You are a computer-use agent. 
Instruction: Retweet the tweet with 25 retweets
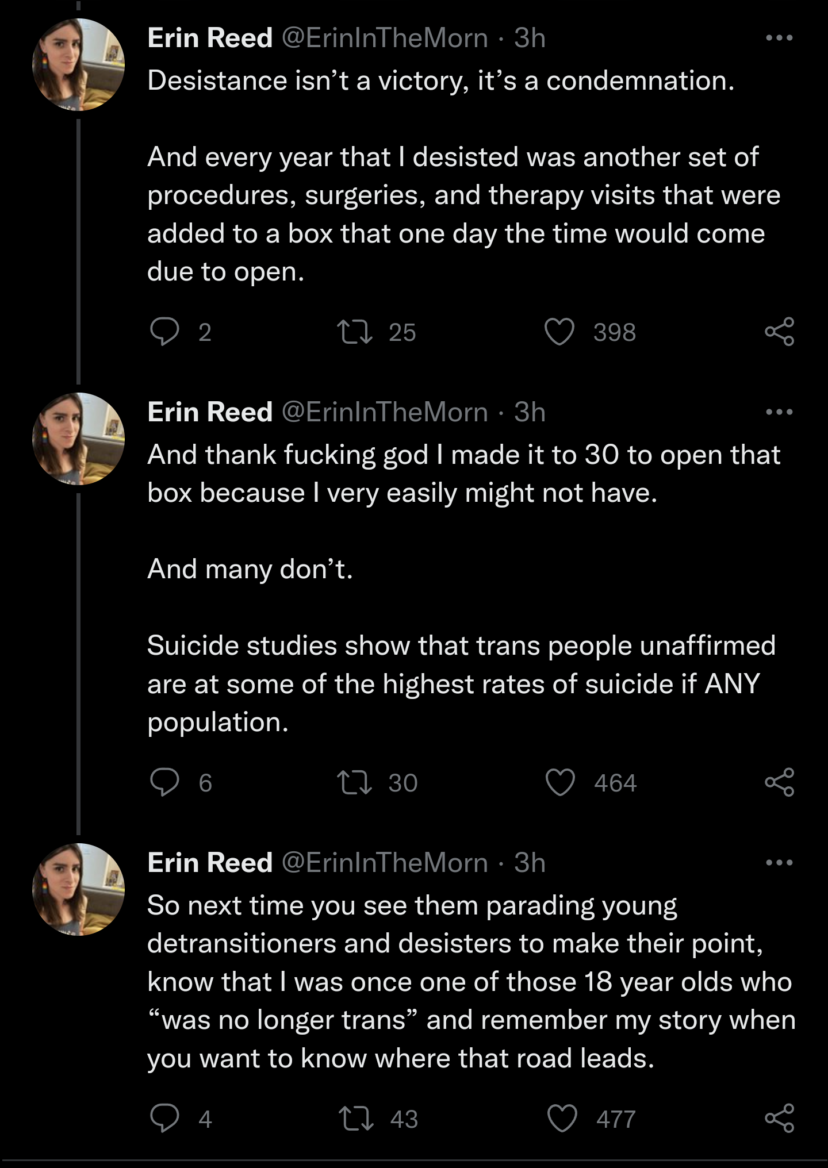pos(356,332)
